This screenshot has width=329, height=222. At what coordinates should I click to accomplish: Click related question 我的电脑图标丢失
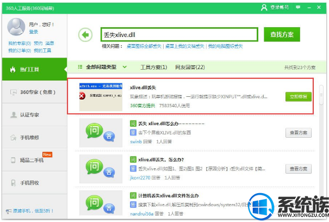(x=225, y=46)
